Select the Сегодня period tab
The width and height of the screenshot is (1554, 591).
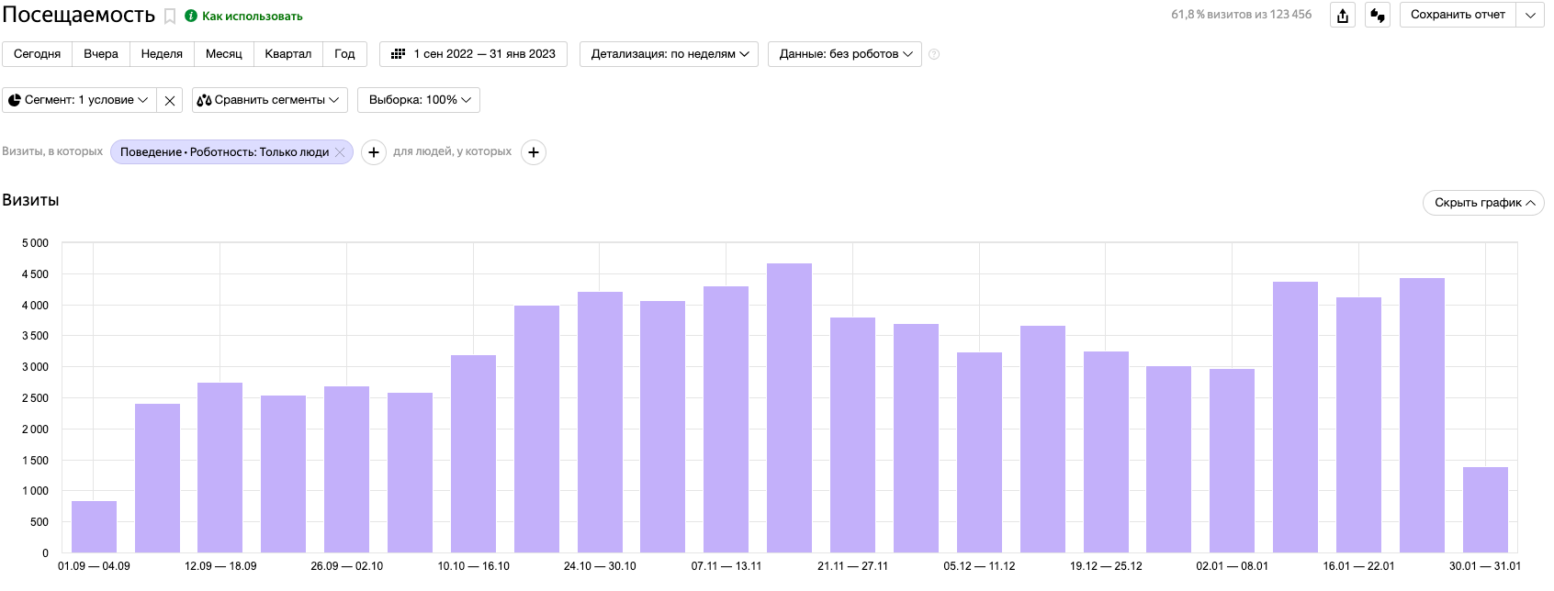[38, 54]
